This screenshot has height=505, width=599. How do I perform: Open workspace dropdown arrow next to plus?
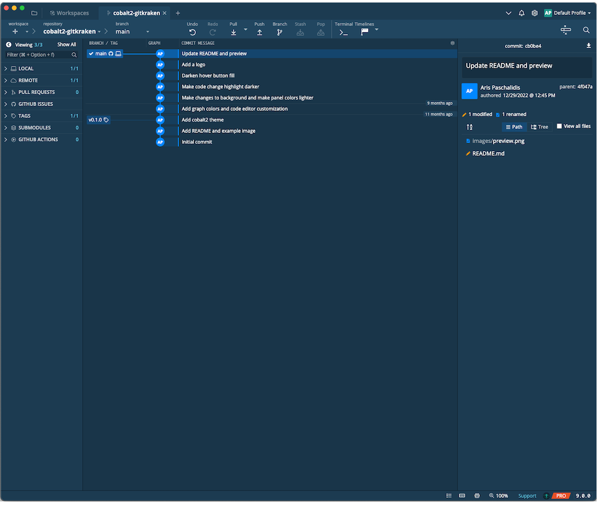tap(27, 32)
